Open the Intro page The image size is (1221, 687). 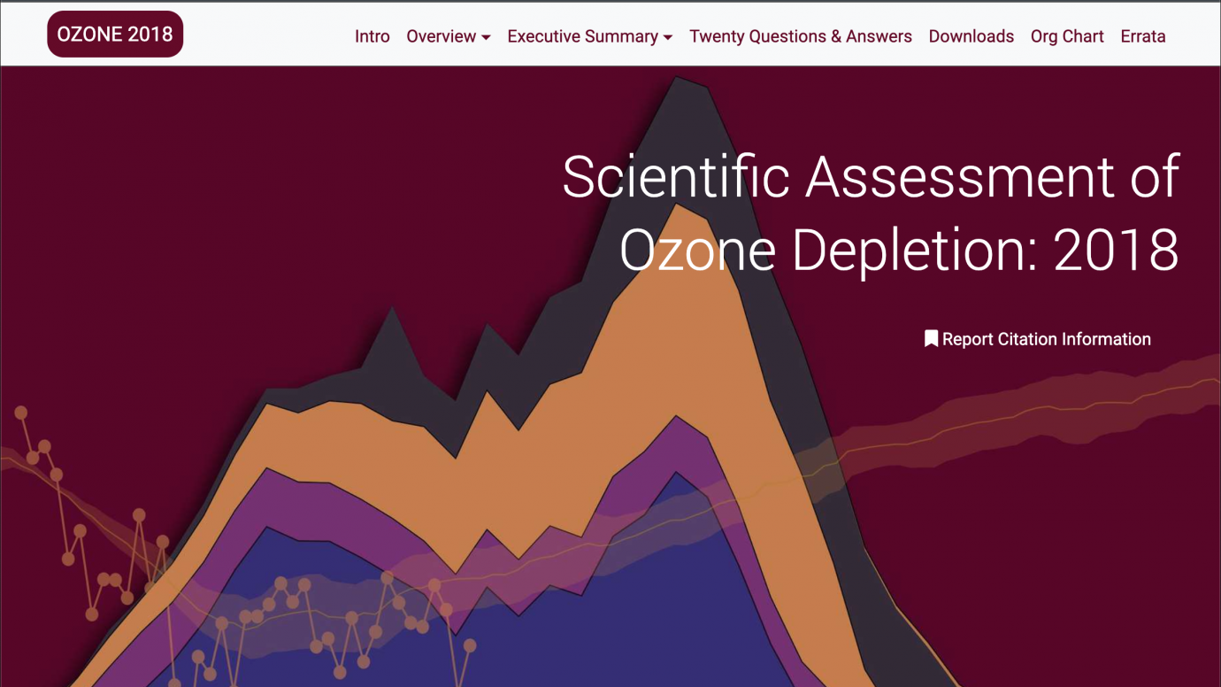[x=372, y=36]
